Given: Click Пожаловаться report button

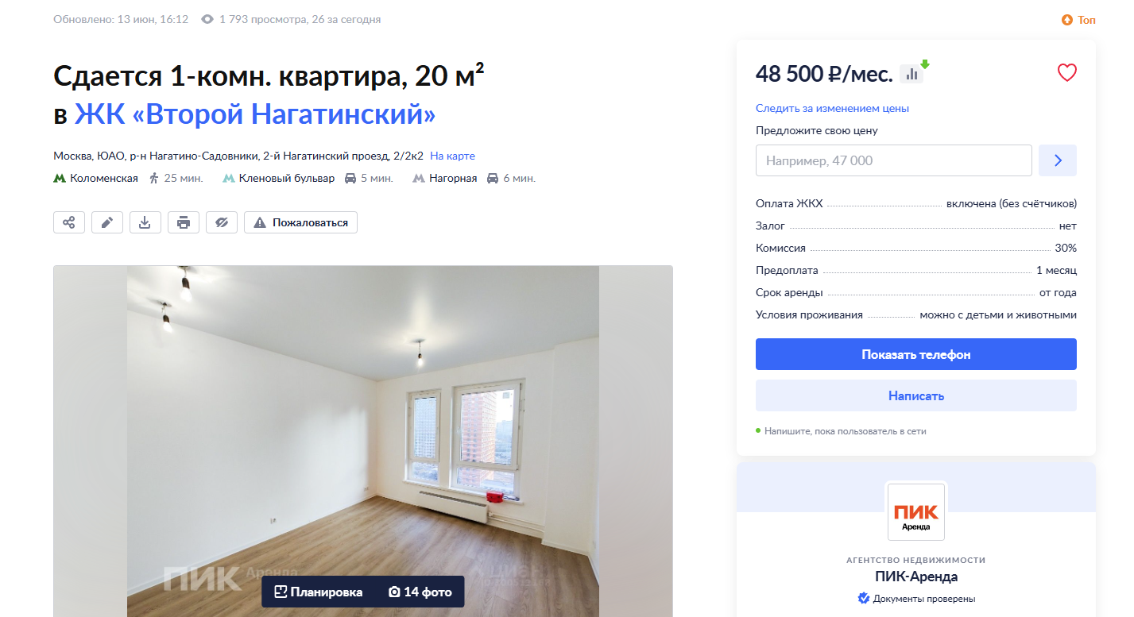Looking at the screenshot, I should pyautogui.click(x=301, y=222).
